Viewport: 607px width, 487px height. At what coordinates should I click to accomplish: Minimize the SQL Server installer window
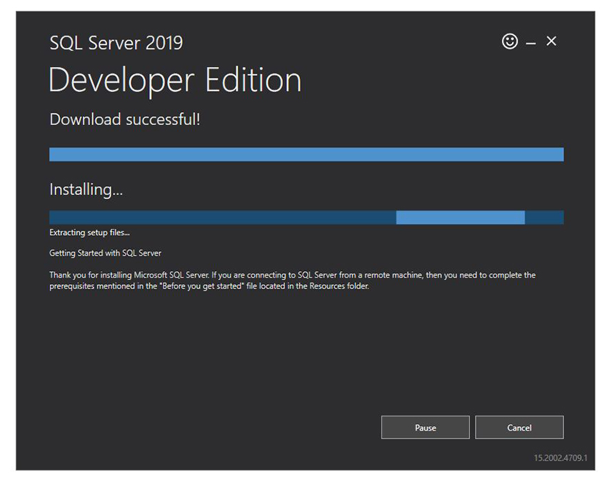tap(531, 44)
